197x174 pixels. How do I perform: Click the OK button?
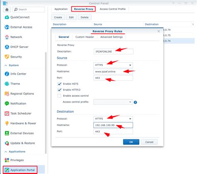[131, 142]
